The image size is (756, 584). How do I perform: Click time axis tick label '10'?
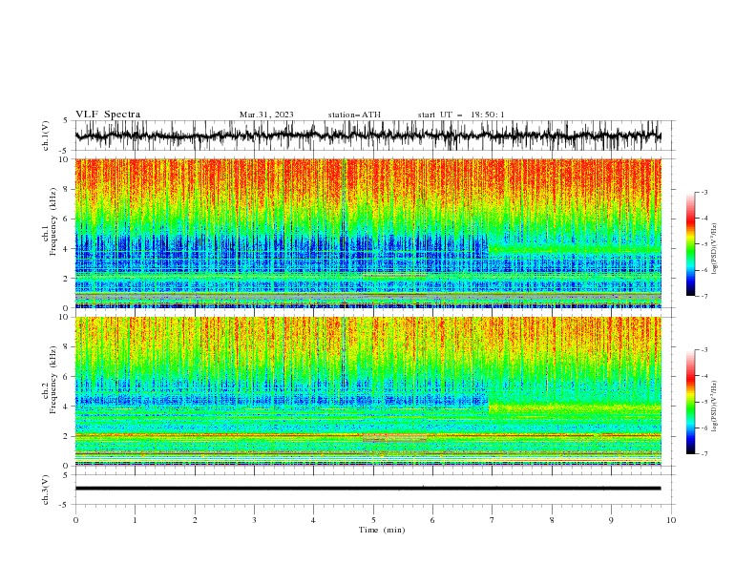671,520
